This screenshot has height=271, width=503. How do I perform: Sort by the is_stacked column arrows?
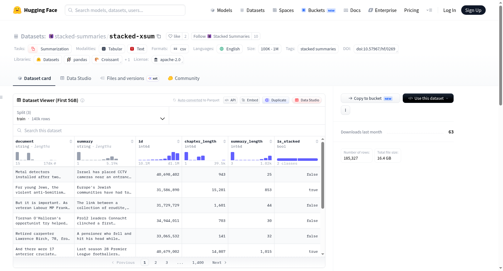pos(317,141)
